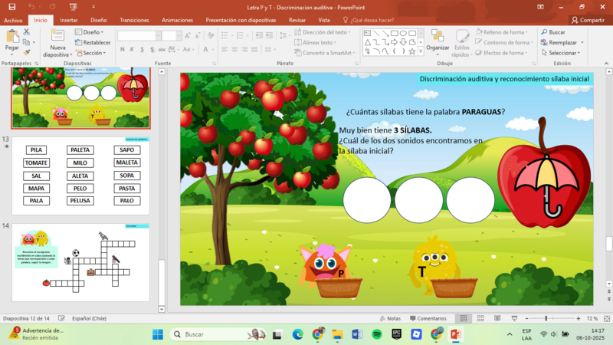Toggle align left paragraph button
Image resolution: width=613 pixels, height=345 pixels.
tap(225, 49)
